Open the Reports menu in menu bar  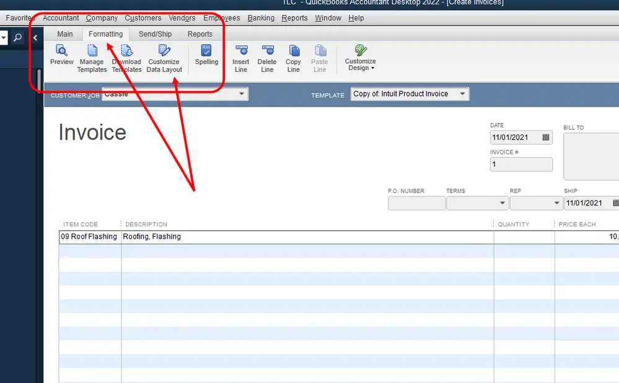(x=294, y=18)
